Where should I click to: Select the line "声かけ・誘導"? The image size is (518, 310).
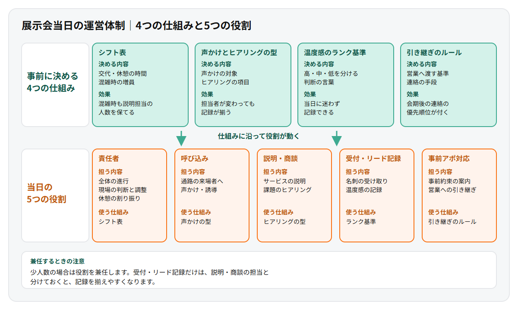tap(199, 190)
